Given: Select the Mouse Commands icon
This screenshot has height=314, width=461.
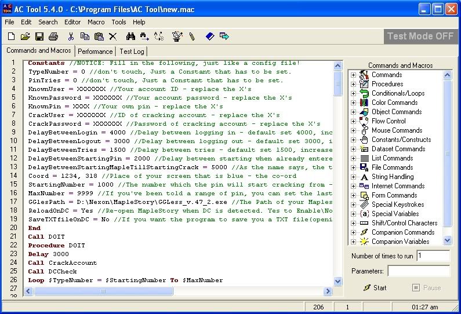Looking at the screenshot, I should tap(365, 130).
